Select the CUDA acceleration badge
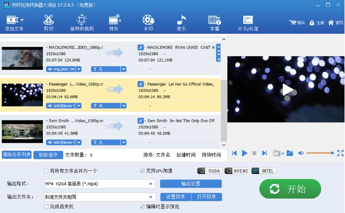Image resolution: width=345 pixels, height=213 pixels. tap(210, 171)
